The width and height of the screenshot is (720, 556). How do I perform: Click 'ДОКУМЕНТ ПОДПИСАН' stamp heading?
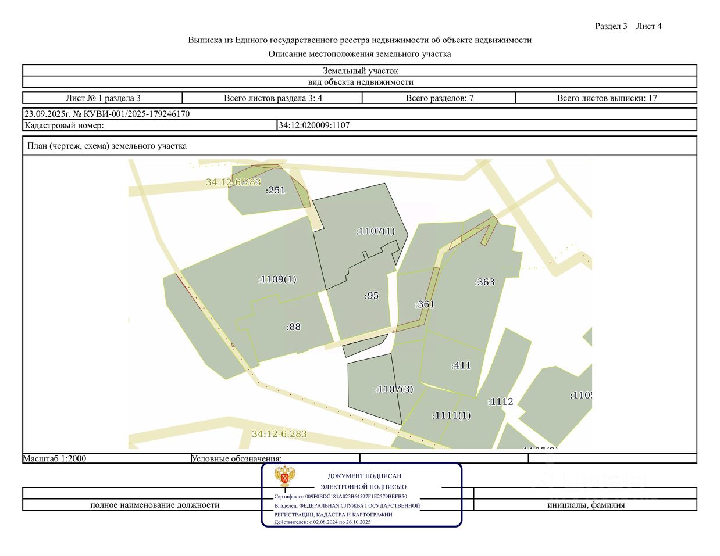[x=365, y=476]
